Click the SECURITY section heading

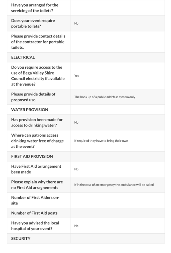[21, 239]
